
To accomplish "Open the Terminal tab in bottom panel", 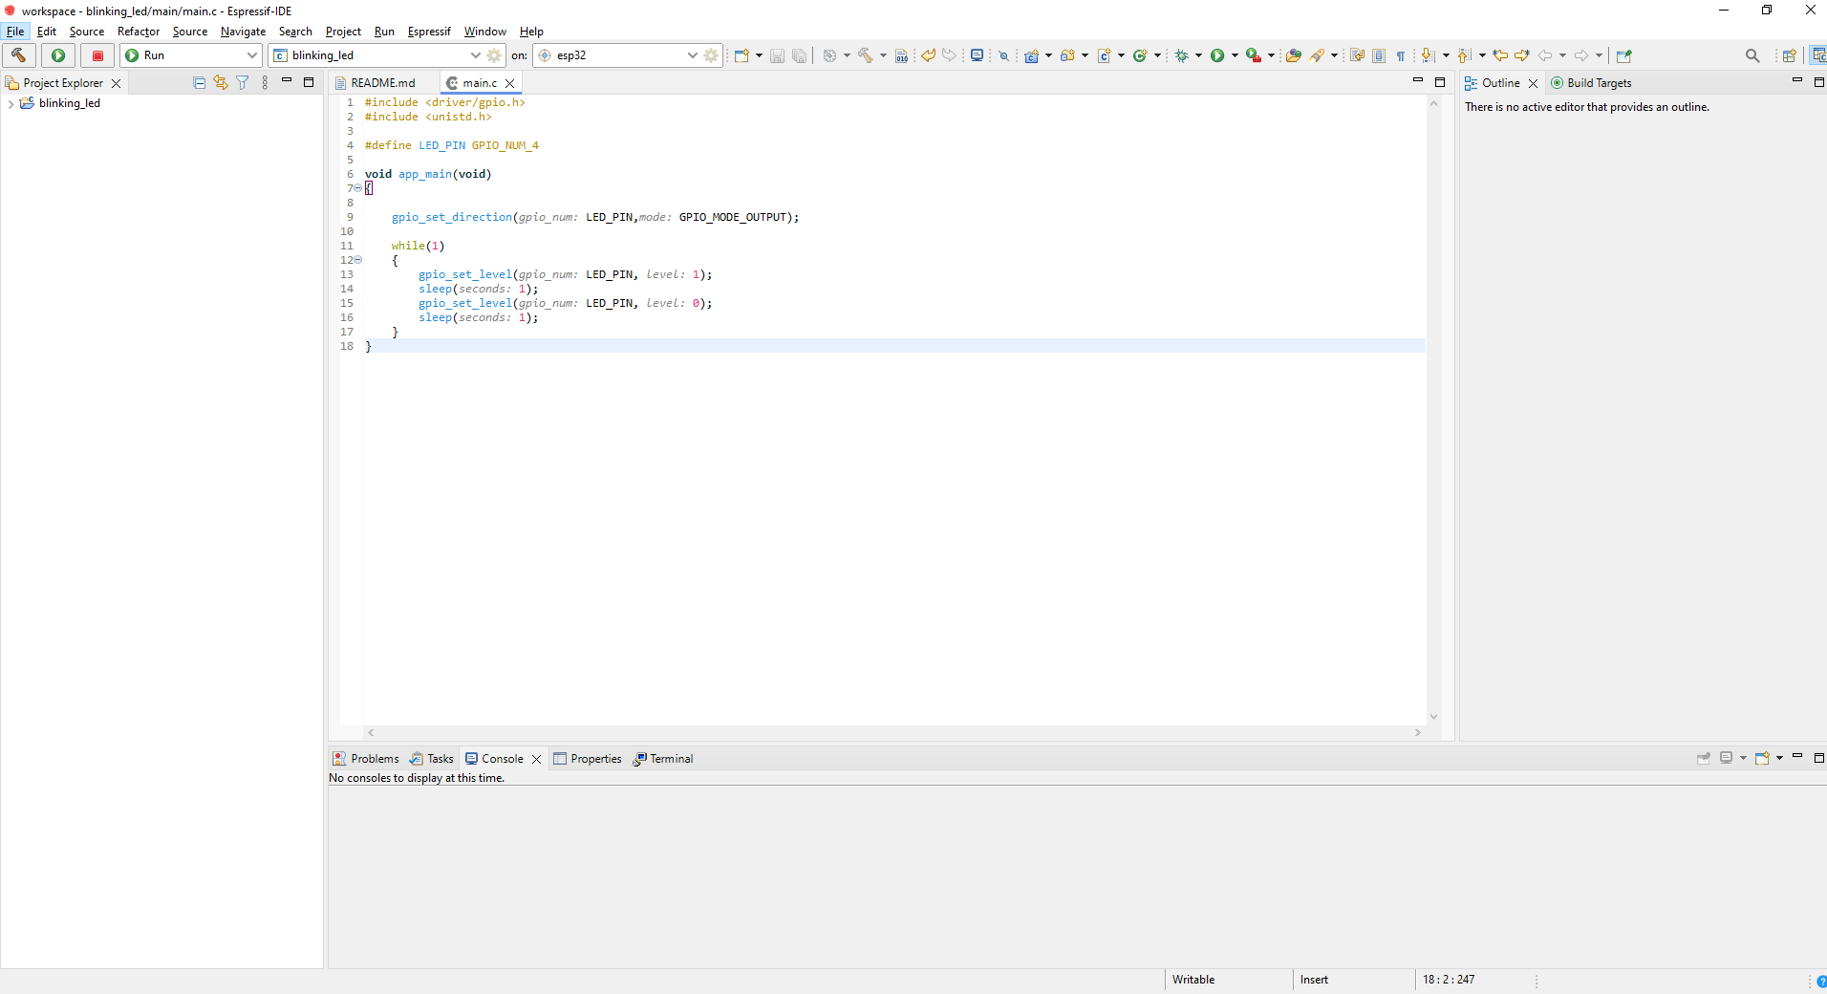I will 671,759.
